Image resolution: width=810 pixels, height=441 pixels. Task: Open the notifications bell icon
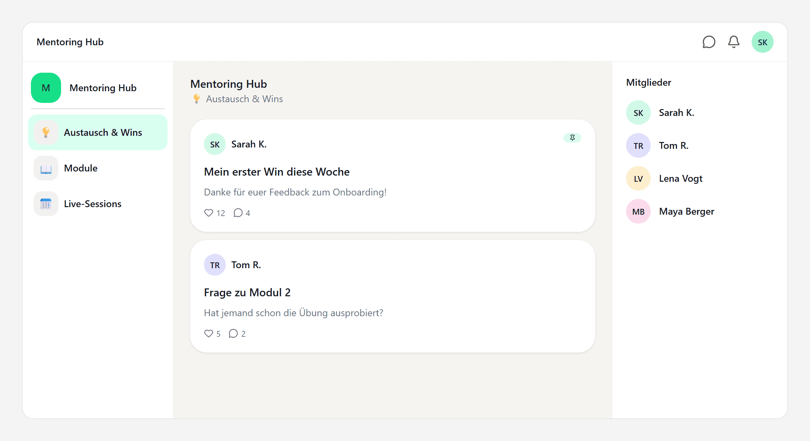(734, 42)
